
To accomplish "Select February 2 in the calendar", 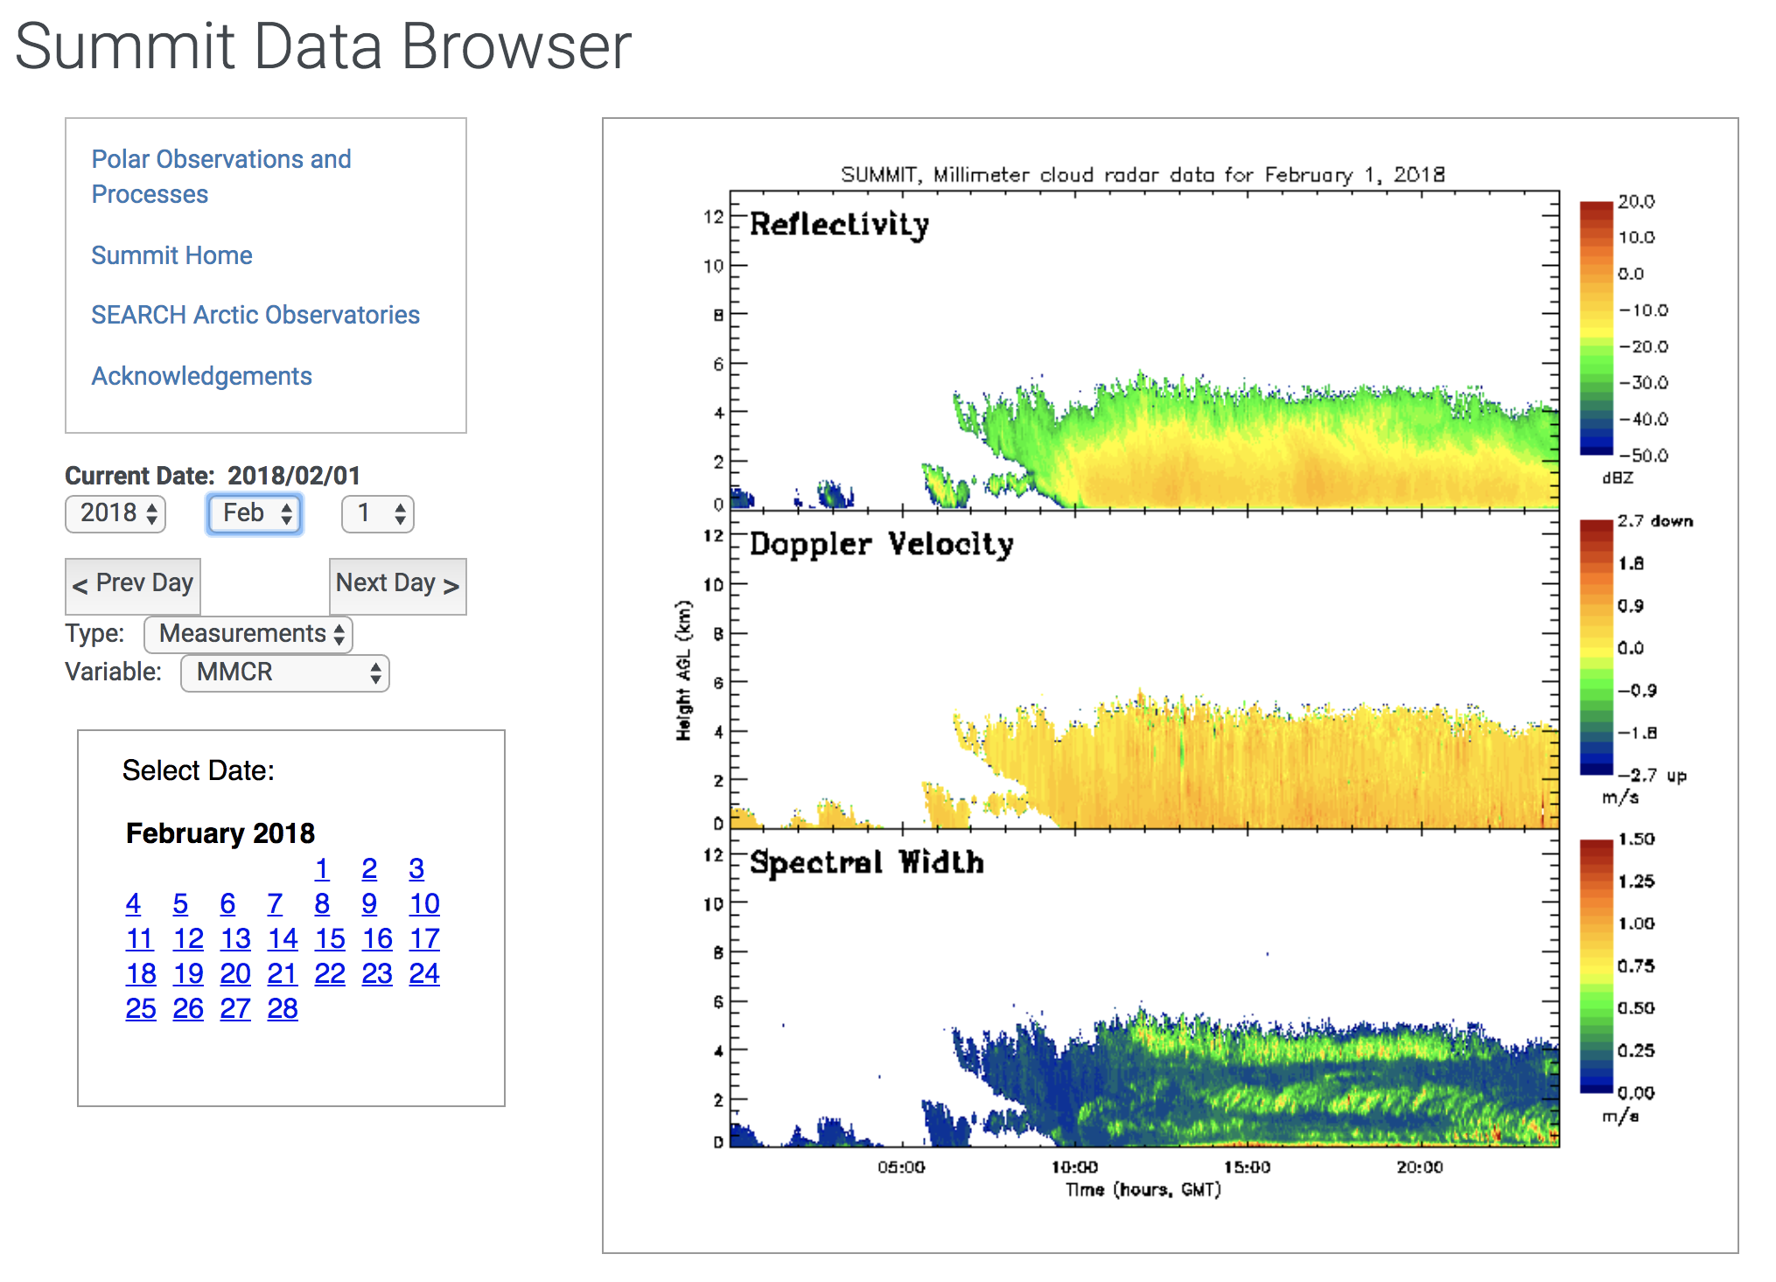I will pyautogui.click(x=369, y=868).
